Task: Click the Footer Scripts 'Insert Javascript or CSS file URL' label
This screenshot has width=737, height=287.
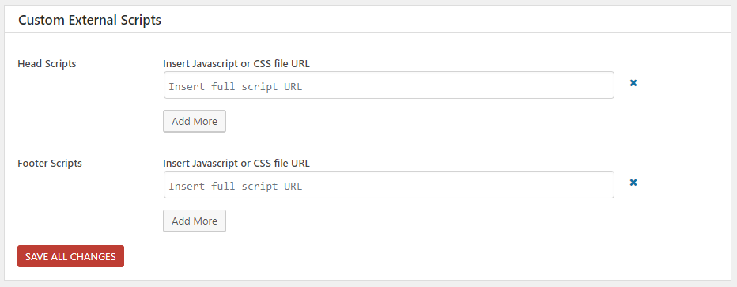Action: tap(236, 164)
